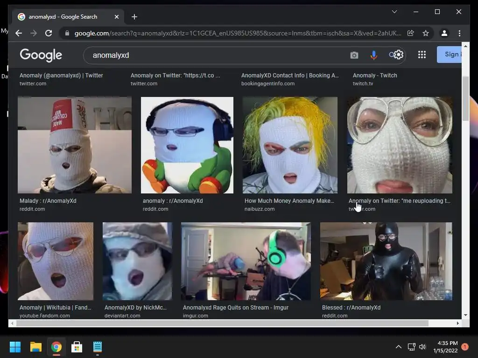Open volume control in tray
478x358 pixels.
[422, 347]
